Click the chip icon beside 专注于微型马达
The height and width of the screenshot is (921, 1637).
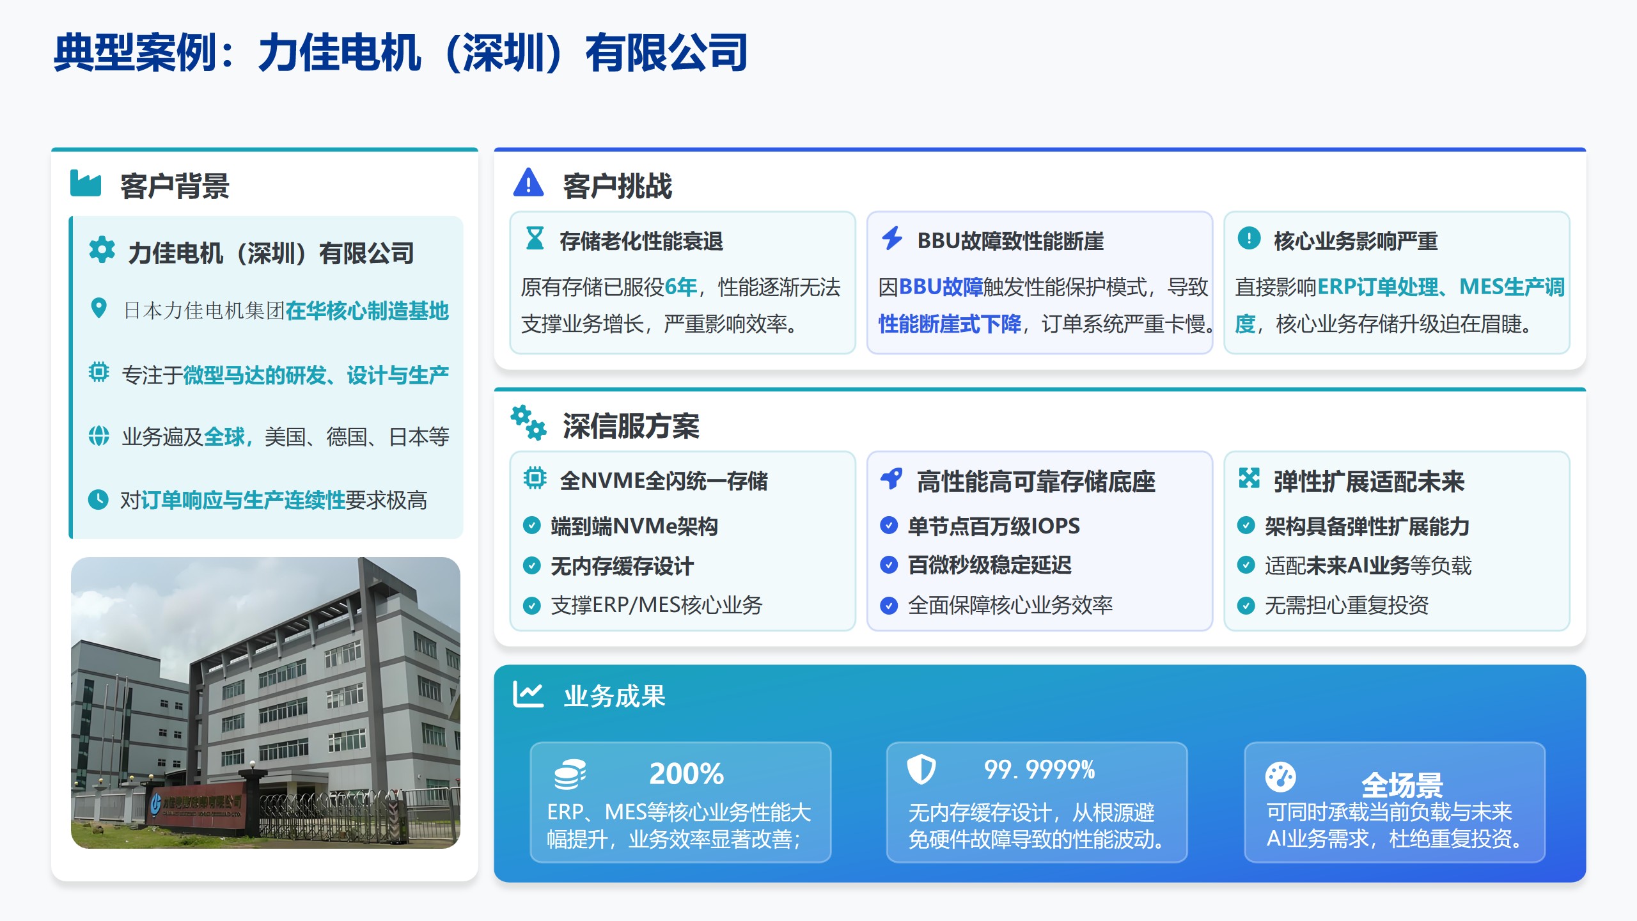[x=98, y=372]
